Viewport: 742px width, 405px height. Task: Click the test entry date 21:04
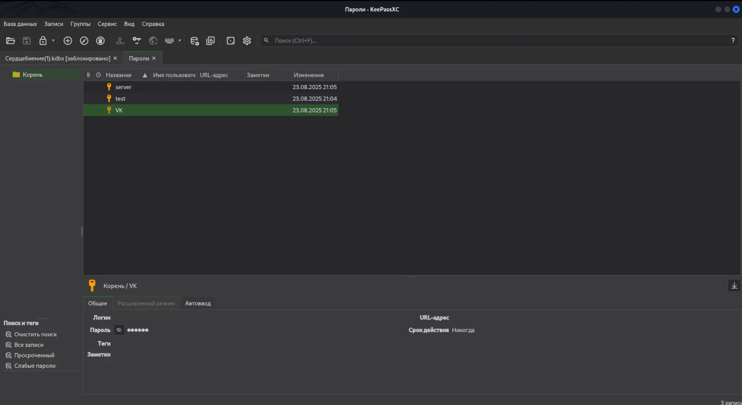click(x=314, y=99)
